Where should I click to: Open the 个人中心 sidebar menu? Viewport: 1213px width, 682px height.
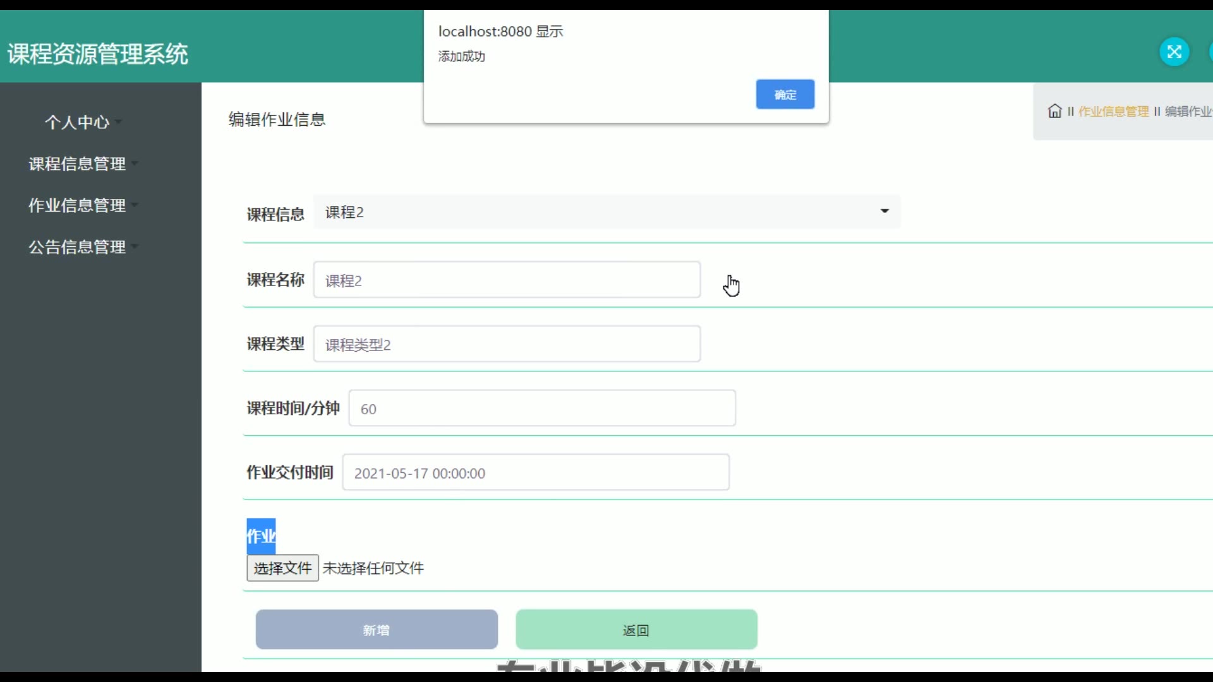[x=77, y=123]
